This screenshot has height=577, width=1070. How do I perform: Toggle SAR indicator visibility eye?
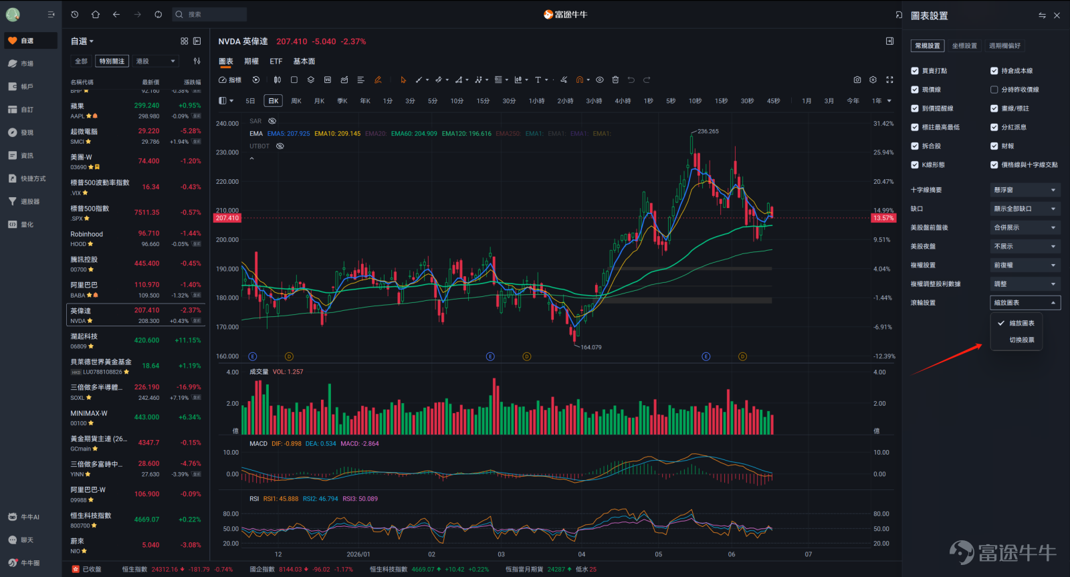[x=272, y=121]
